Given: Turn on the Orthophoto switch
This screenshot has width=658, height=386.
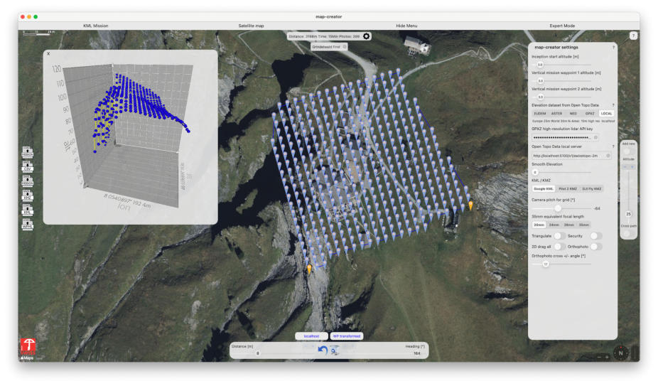Looking at the screenshot, I should (595, 247).
